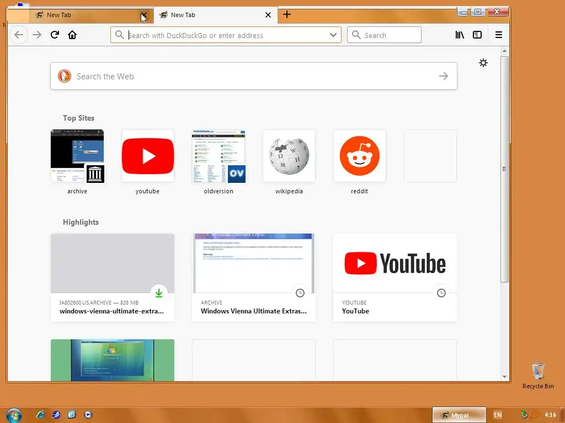The width and height of the screenshot is (565, 423).
Task: Toggle the sidebar view icon
Action: coord(477,35)
